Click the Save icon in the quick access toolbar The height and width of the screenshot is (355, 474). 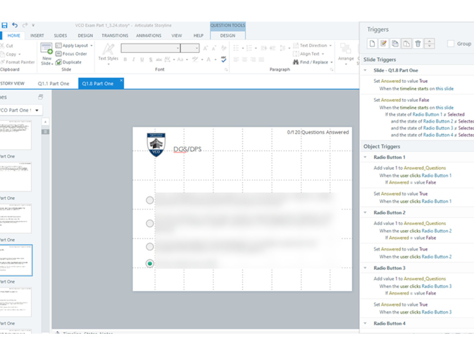coord(4,26)
